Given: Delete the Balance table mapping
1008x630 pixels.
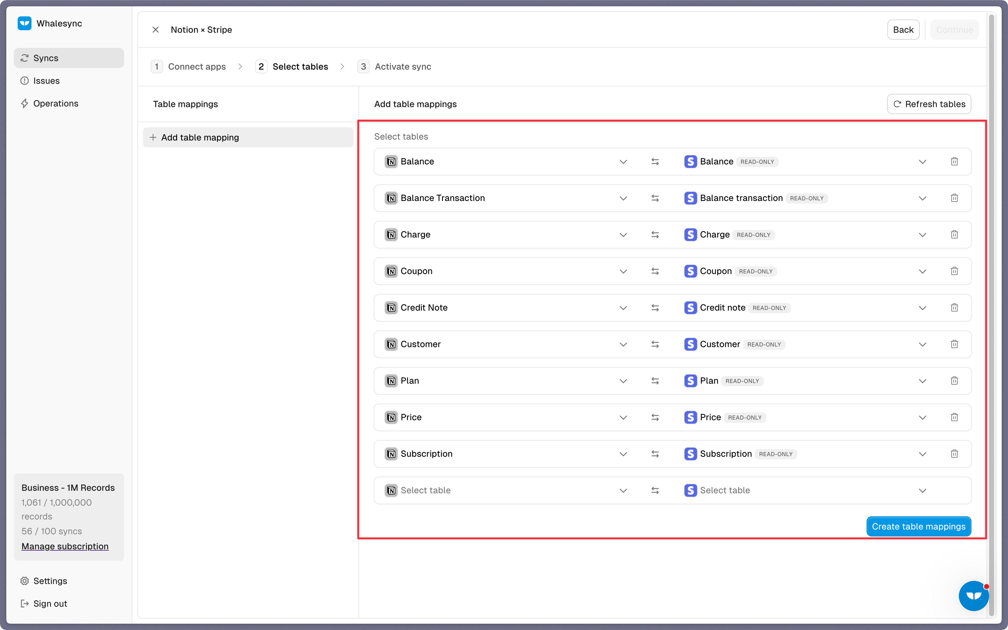Looking at the screenshot, I should click(954, 161).
